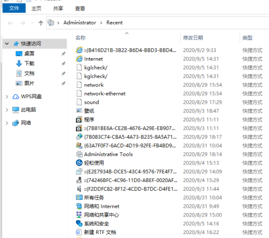Click the 网络和共享中心 icon
This screenshot has width=269, height=238.
point(79,215)
